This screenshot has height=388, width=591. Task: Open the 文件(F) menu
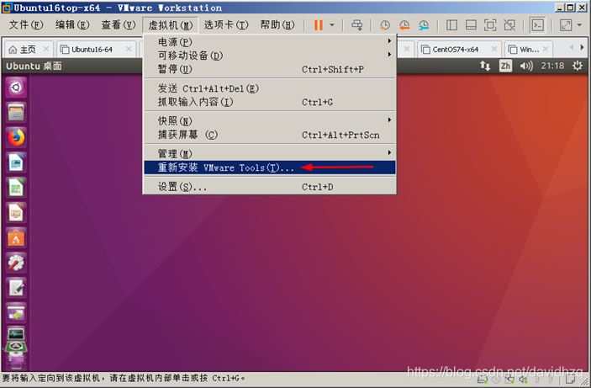click(26, 25)
